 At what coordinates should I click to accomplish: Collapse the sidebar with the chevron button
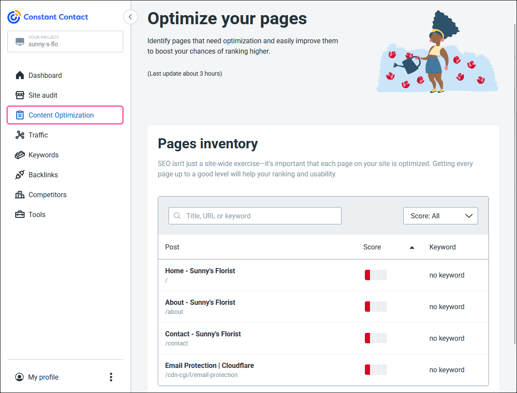[130, 17]
